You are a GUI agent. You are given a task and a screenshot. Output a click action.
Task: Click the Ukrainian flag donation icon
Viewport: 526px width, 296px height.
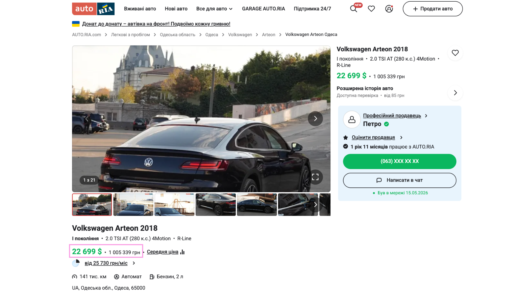point(76,24)
